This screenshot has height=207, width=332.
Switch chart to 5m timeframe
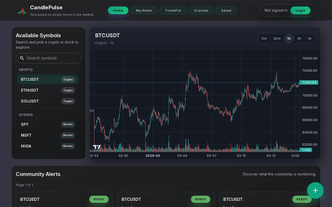pos(264,38)
